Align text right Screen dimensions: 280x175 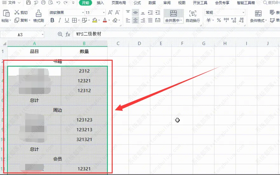click(x=143, y=20)
